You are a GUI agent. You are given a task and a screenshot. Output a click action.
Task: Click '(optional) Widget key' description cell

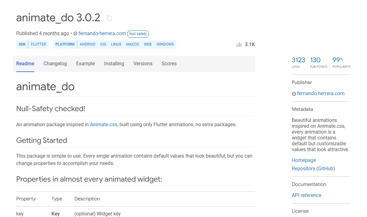pos(98,214)
